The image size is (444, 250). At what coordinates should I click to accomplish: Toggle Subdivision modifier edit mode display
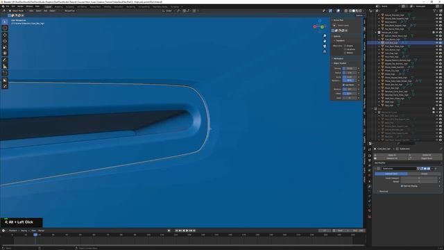(x=422, y=169)
